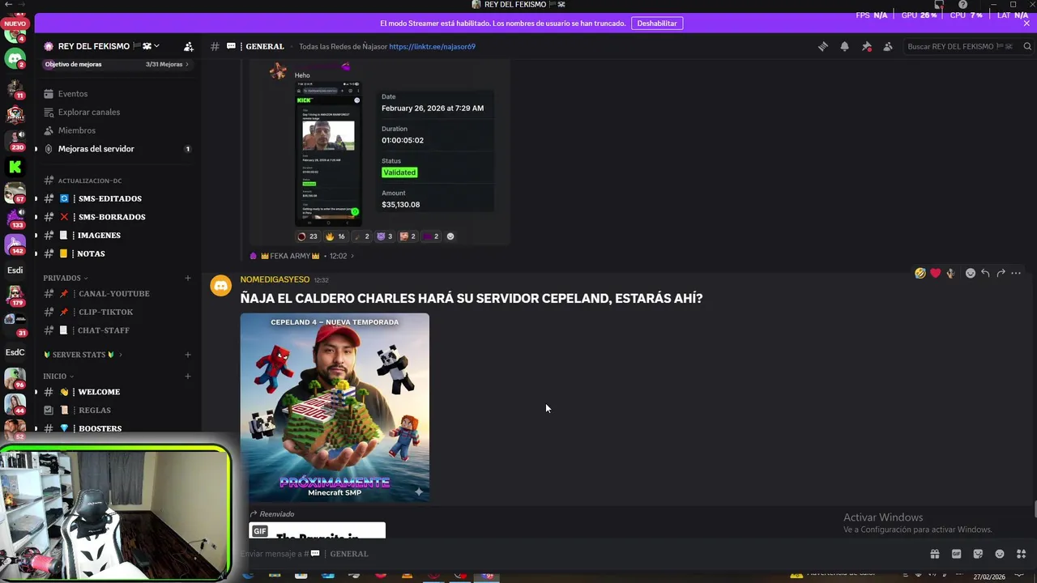Collapse the SERVER STATS category
Image resolution: width=1037 pixels, height=583 pixels.
pyautogui.click(x=83, y=355)
